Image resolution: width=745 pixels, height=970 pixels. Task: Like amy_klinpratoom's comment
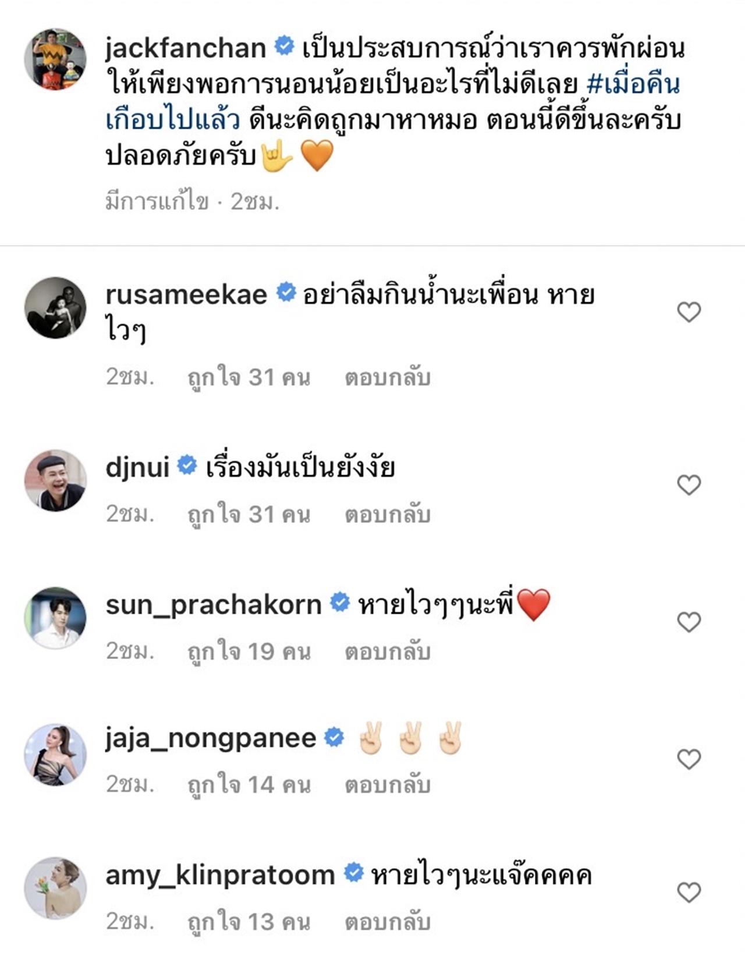click(689, 892)
